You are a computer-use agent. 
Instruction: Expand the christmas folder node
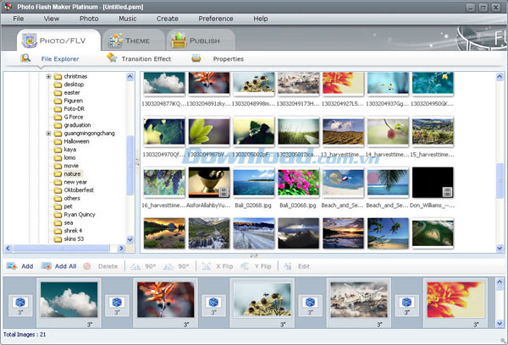click(48, 76)
